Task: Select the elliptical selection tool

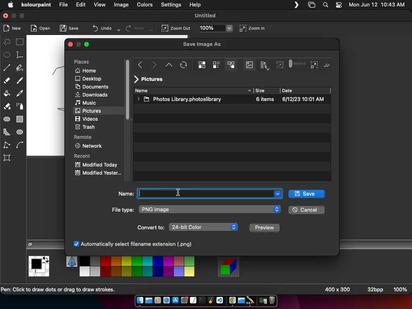Action: [x=7, y=55]
